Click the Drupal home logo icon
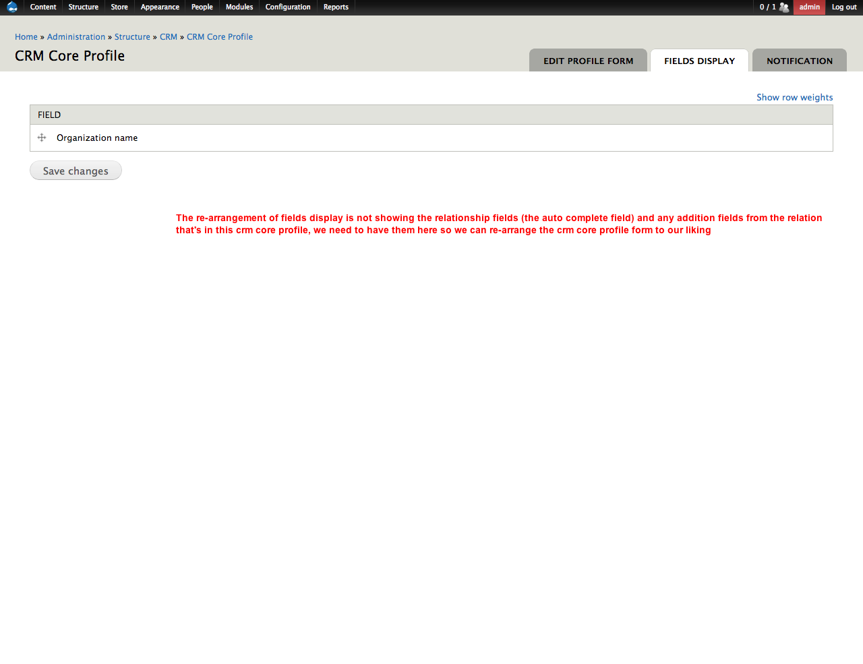The height and width of the screenshot is (664, 863). coord(12,7)
